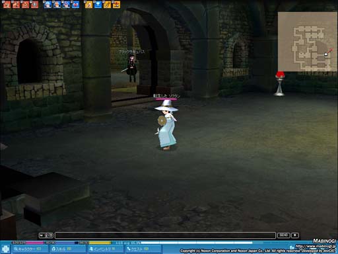The image size is (338, 254).
Task: Use the blue icon in the yellow hotkey group
Action: coord(98,5)
